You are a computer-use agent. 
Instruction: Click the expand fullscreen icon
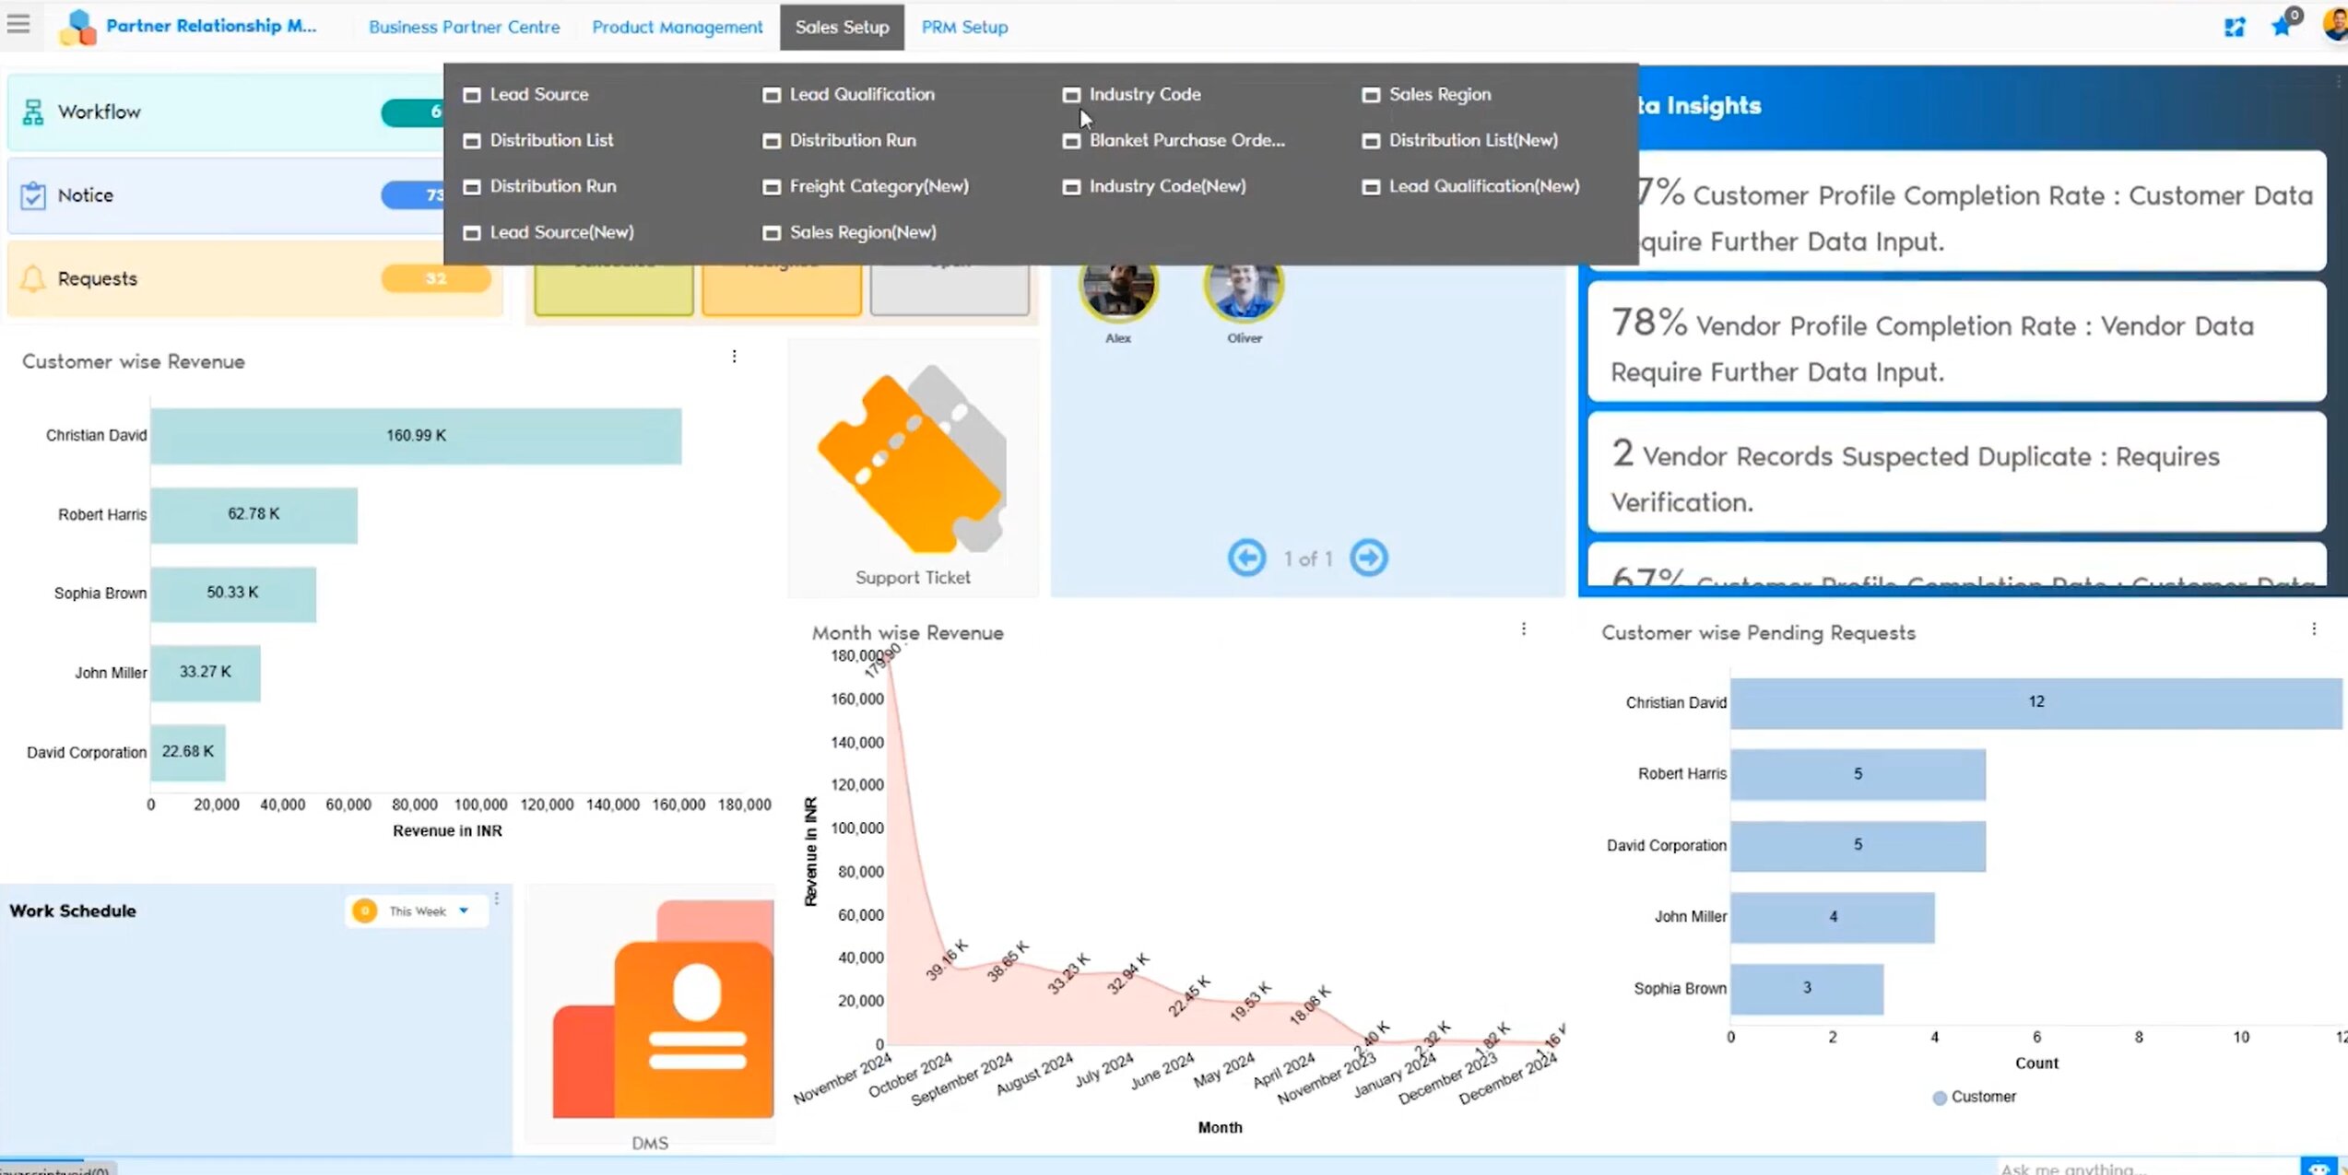(x=2235, y=28)
